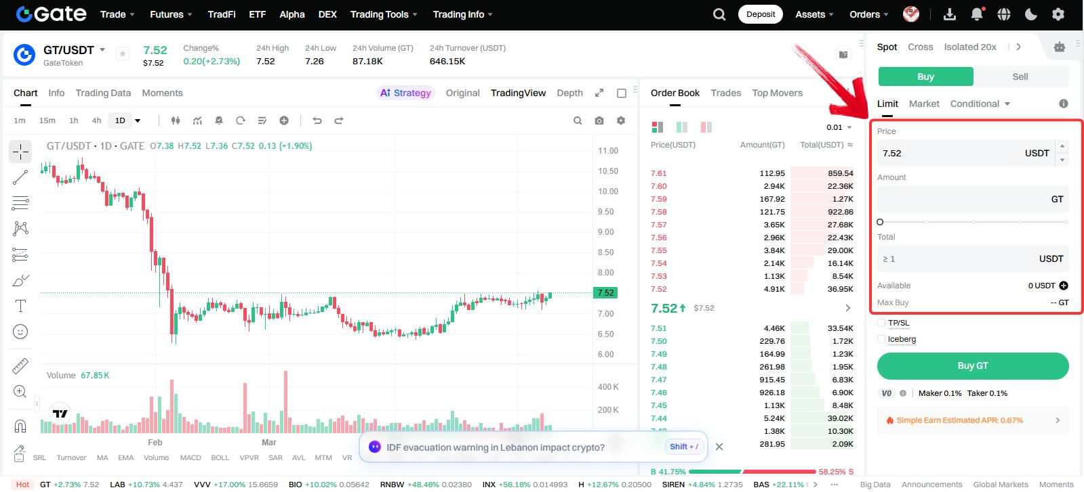Screen dimensions: 1084x492
Task: Select the trend line drawing tool
Action: [x=20, y=177]
